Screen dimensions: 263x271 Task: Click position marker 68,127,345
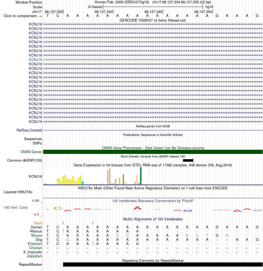153,12
